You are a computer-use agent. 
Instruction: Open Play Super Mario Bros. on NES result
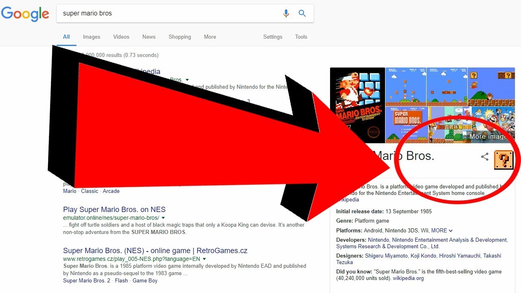114,210
